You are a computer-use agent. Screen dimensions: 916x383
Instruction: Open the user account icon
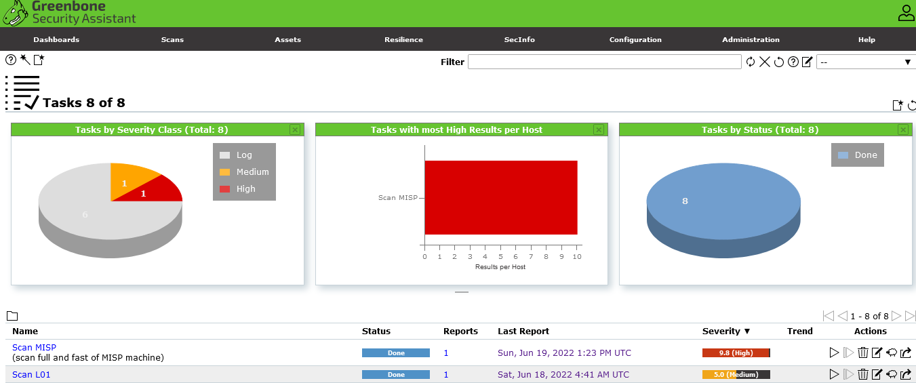coord(906,13)
